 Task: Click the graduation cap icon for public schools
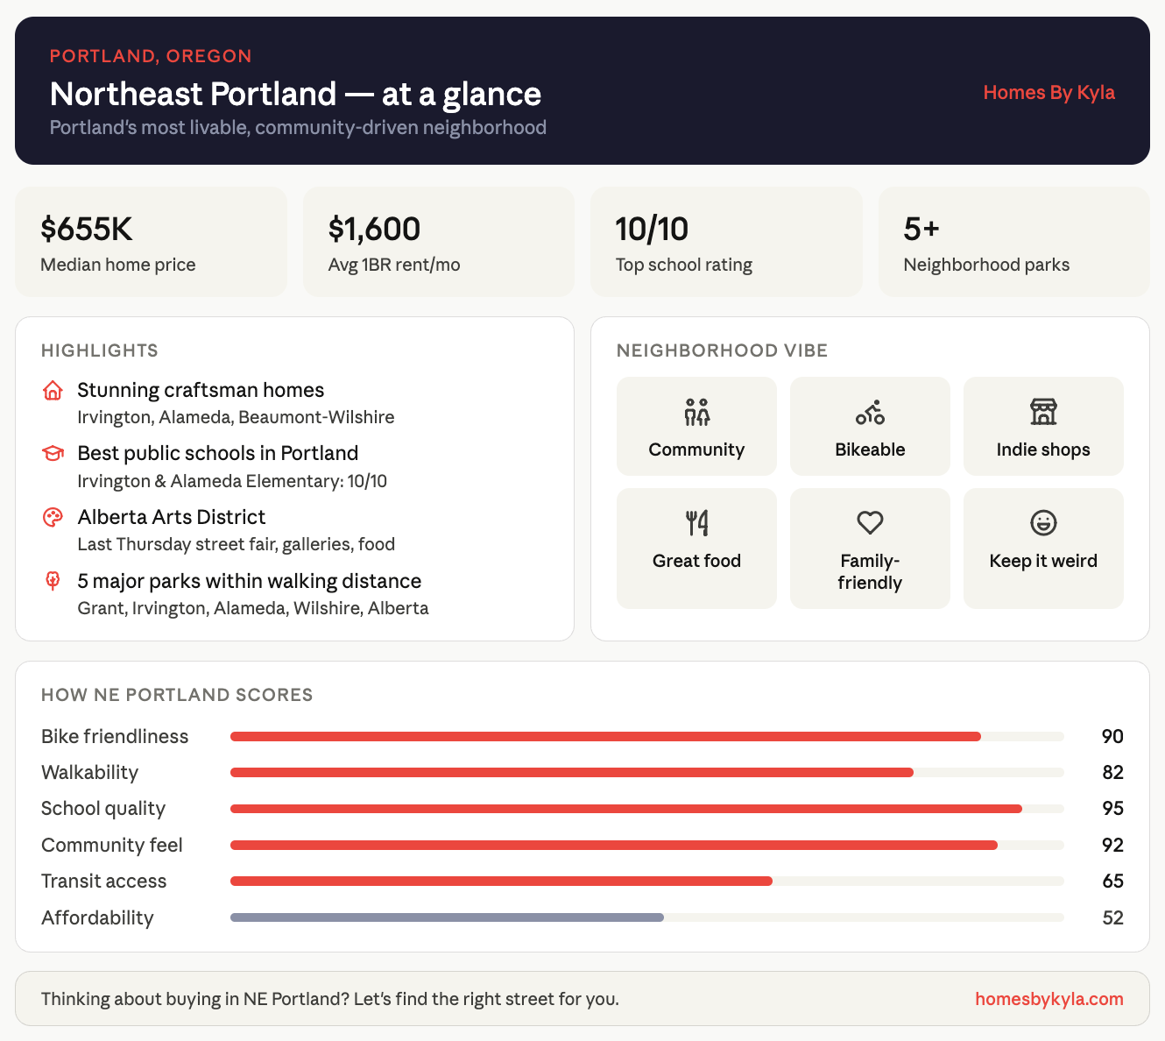point(53,454)
